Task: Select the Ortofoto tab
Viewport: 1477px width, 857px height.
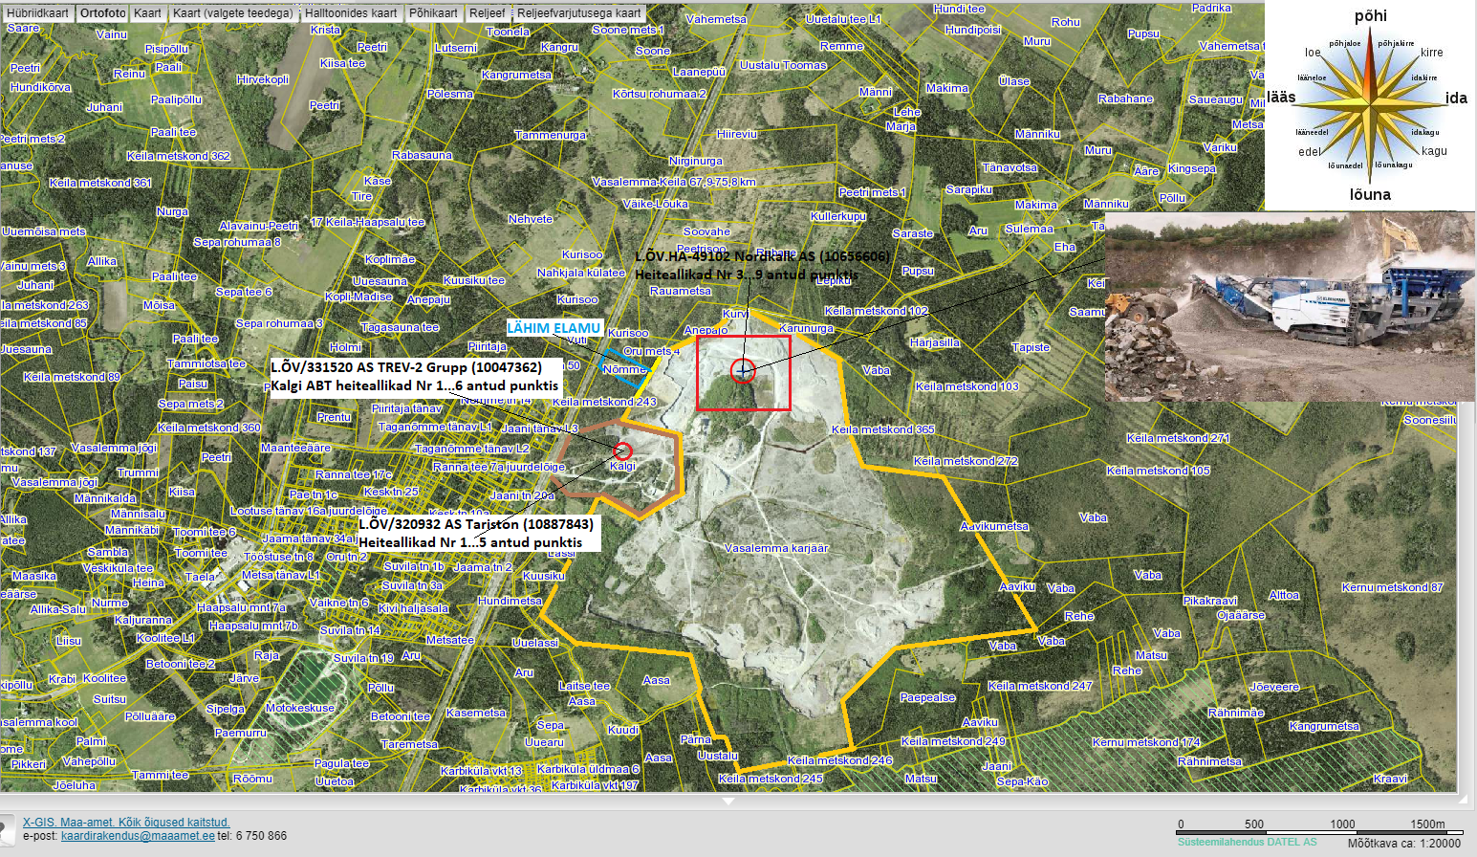Action: click(102, 13)
